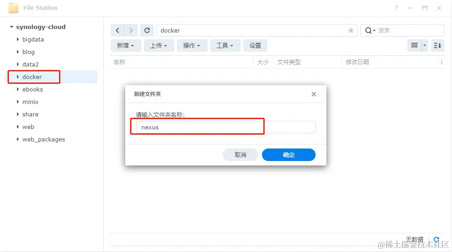Close the new folder dialog
This screenshot has height=252, width=452.
314,94
